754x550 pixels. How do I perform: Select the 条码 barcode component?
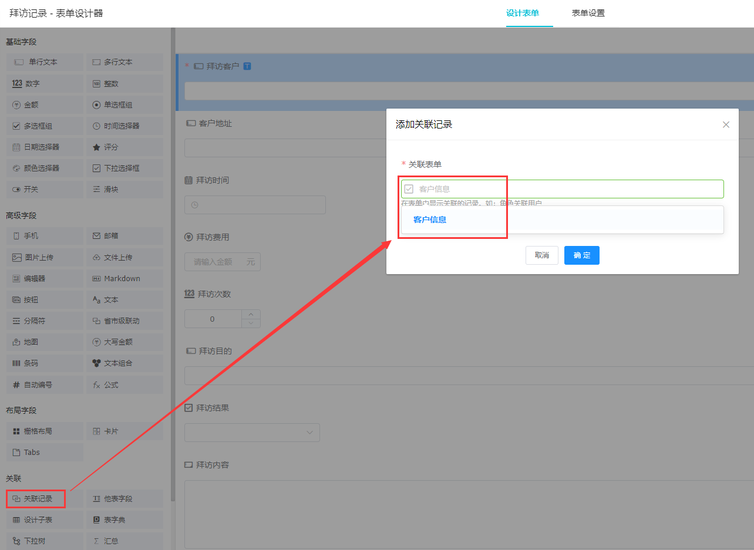tap(45, 363)
